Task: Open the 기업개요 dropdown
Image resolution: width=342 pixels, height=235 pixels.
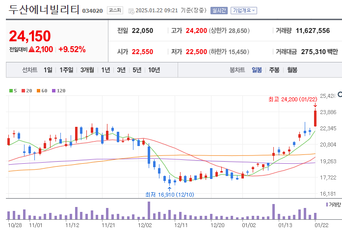Action: (244, 10)
